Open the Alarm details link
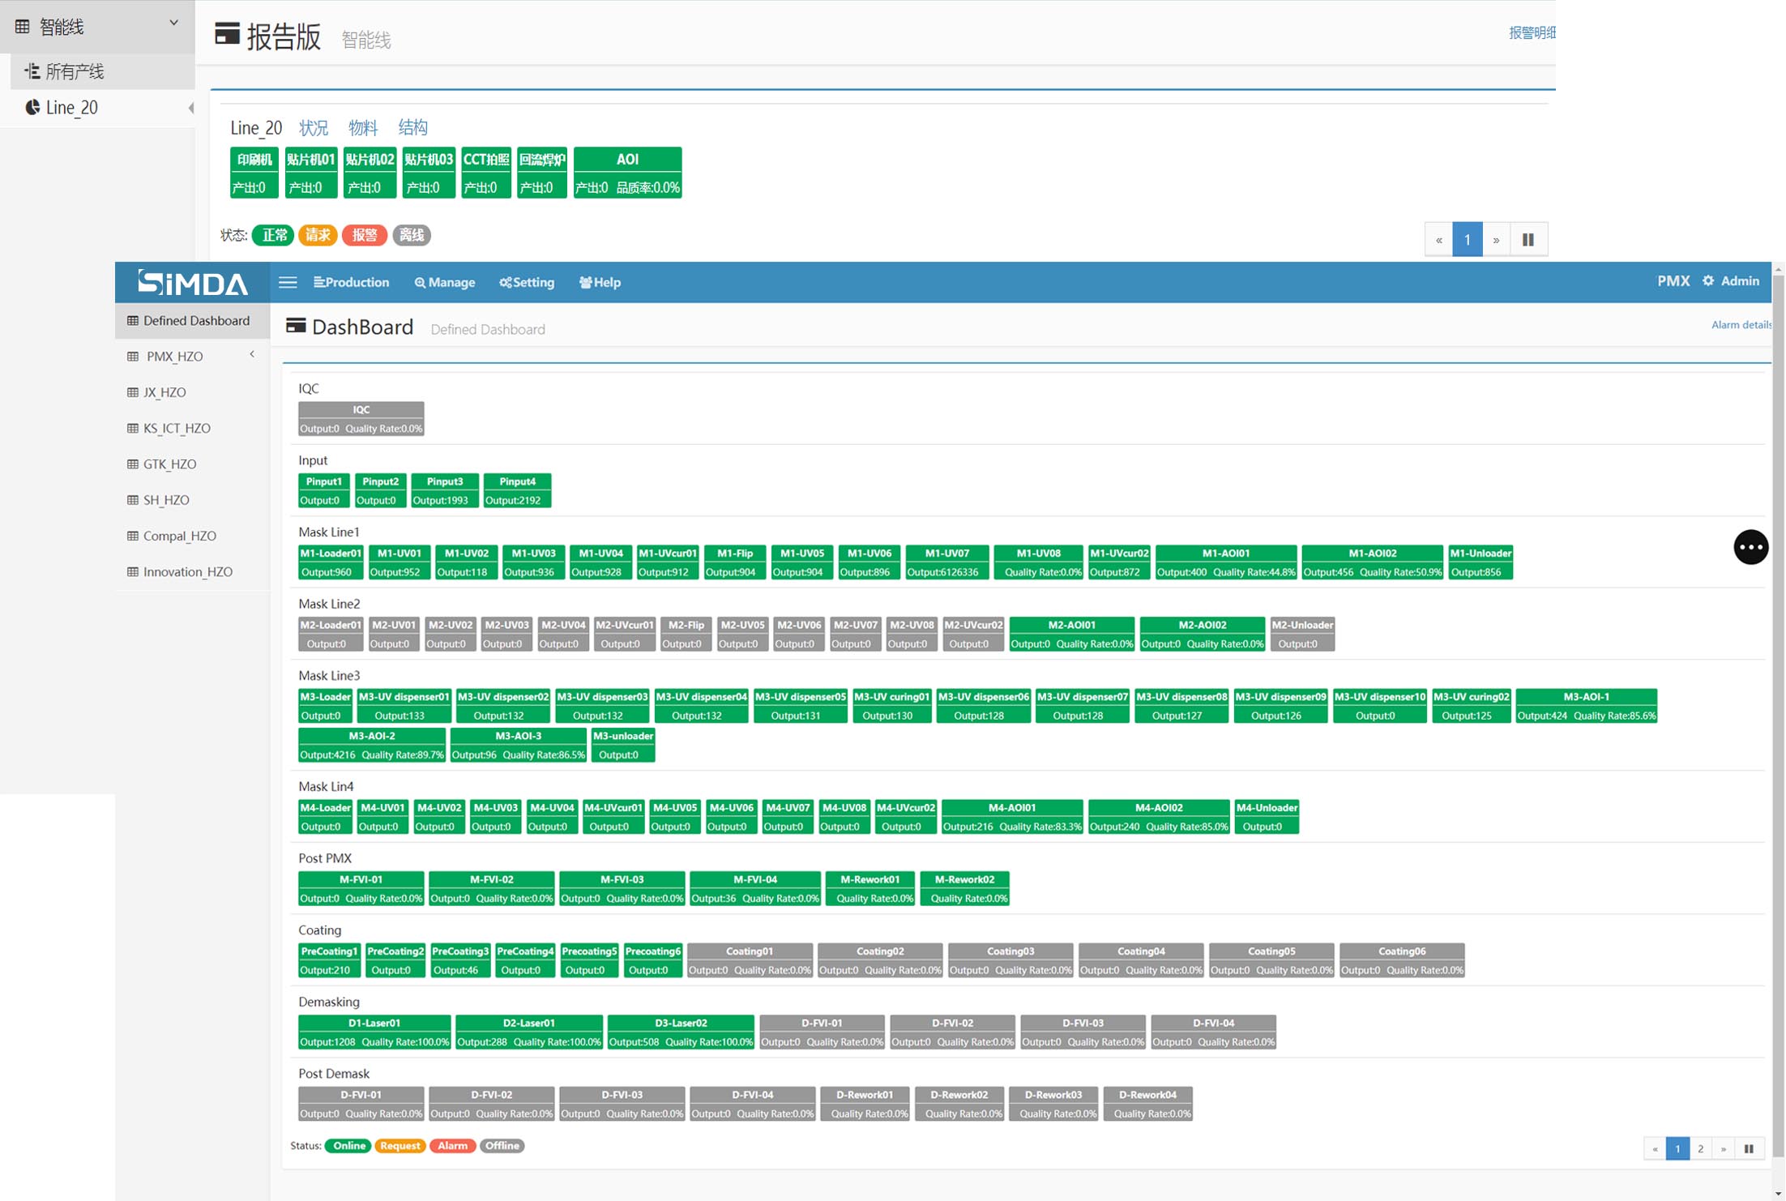 (x=1740, y=325)
